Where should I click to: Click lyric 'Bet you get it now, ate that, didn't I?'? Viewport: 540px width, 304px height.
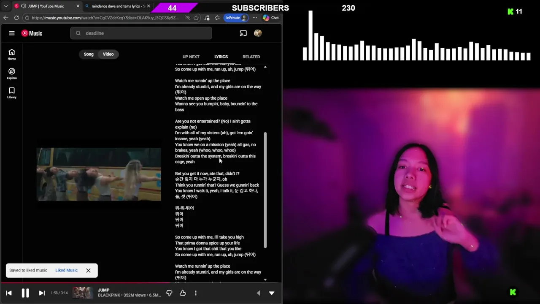coord(207,174)
